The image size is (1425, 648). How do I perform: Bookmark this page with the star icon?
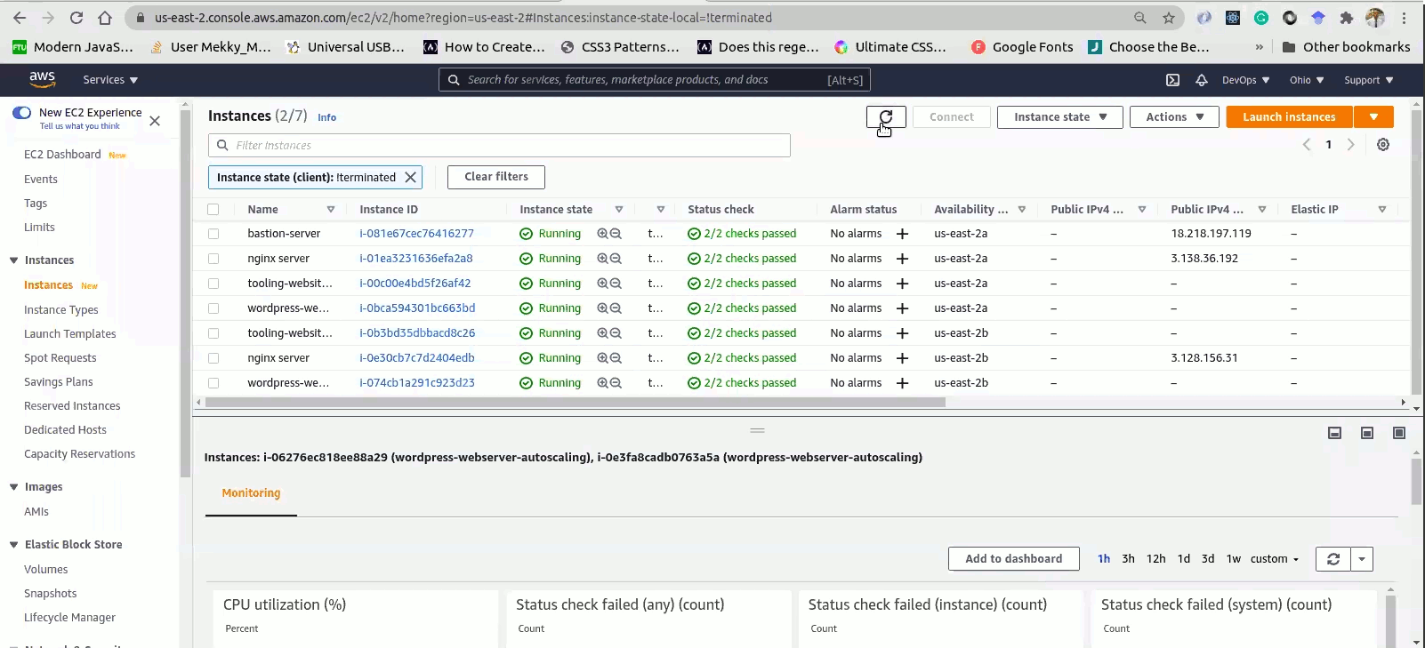tap(1169, 18)
